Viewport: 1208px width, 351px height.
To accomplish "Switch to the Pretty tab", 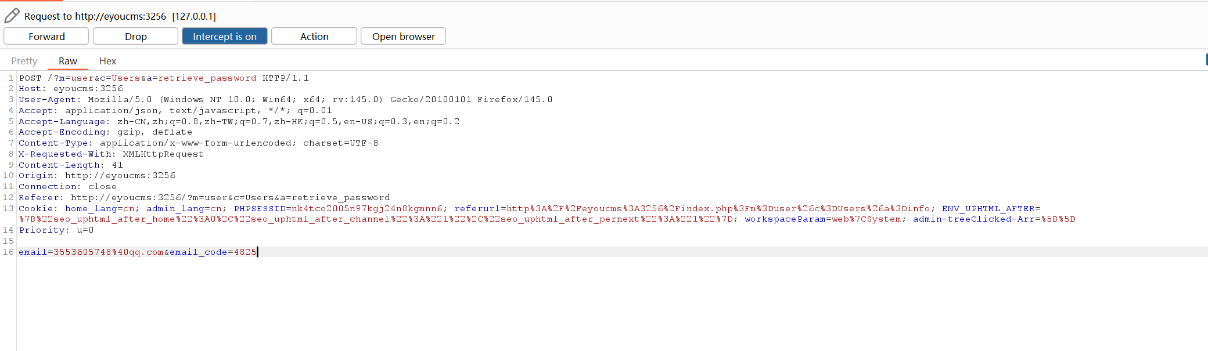I will 24,61.
